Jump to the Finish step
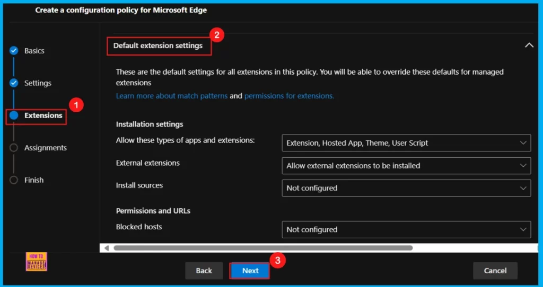543x287 pixels. click(x=34, y=180)
